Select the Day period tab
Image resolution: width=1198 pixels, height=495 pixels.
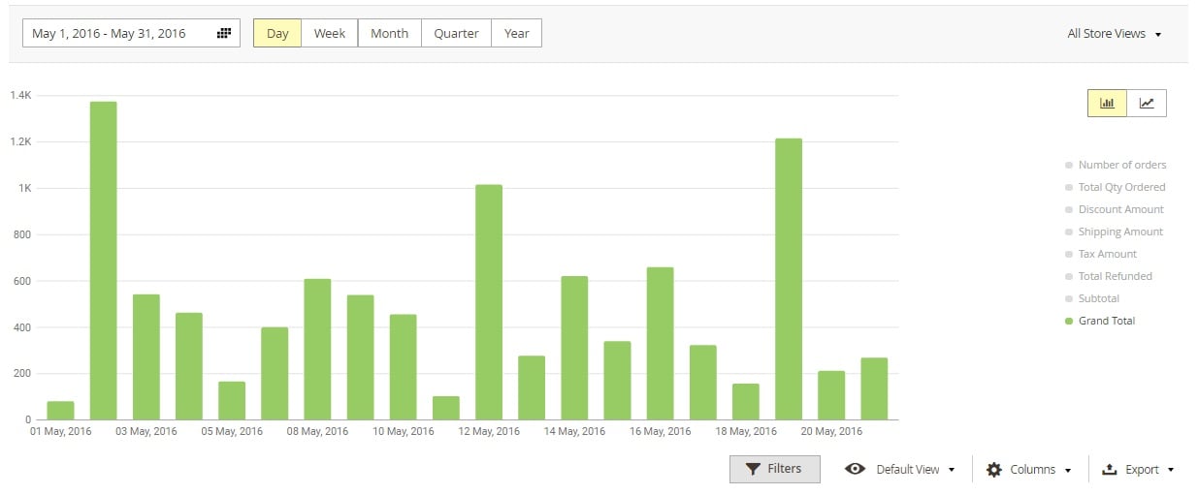277,33
